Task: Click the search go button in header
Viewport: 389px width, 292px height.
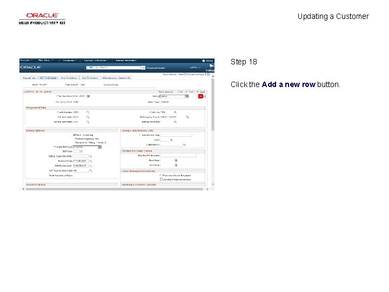Action: (x=143, y=68)
